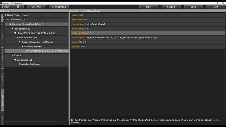
Task: Click the O icon button beside the tree
Action: (2, 18)
